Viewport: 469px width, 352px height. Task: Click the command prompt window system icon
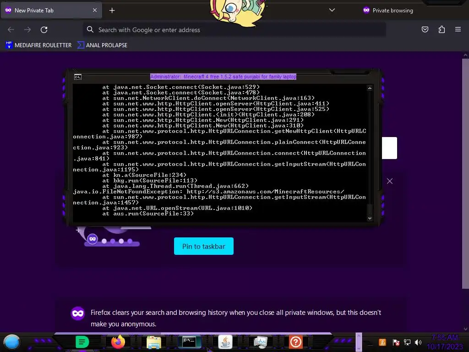[x=78, y=77]
